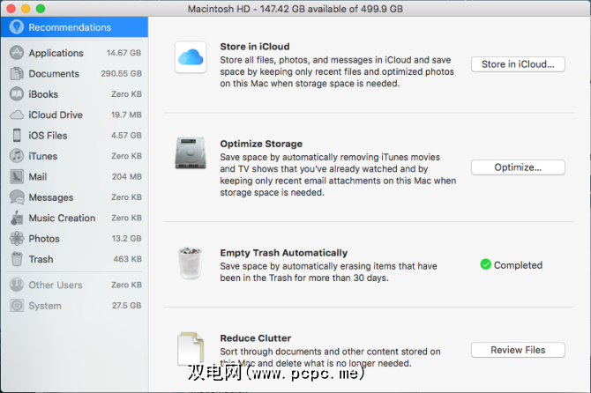Click the Photos flower icon
591x393 pixels.
point(17,238)
